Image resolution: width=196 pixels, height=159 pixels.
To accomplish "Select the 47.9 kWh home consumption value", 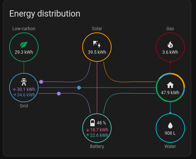I will (x=170, y=93).
